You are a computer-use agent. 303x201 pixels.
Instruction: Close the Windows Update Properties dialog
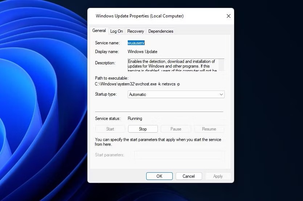click(228, 16)
